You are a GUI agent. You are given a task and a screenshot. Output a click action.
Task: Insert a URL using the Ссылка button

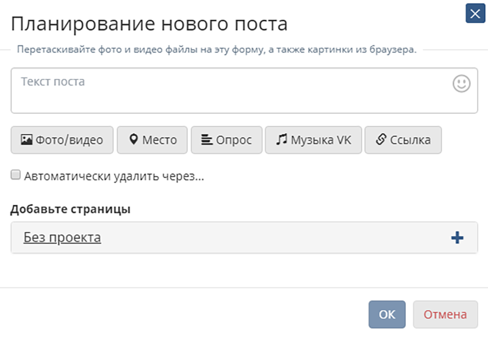pos(403,140)
